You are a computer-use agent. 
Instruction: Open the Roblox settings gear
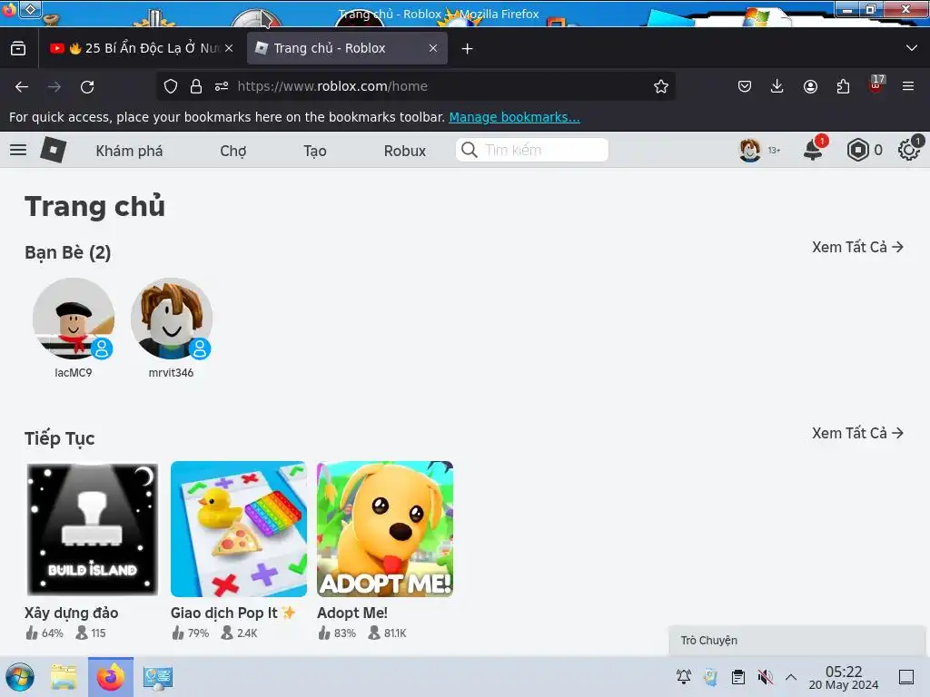coord(908,150)
